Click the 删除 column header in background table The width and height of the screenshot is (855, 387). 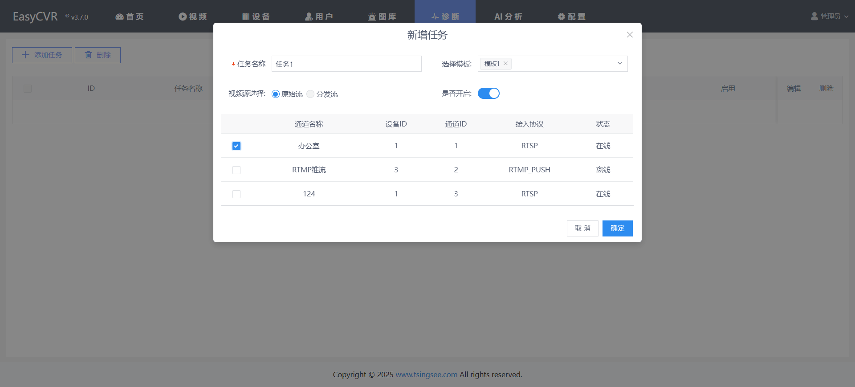pyautogui.click(x=826, y=88)
